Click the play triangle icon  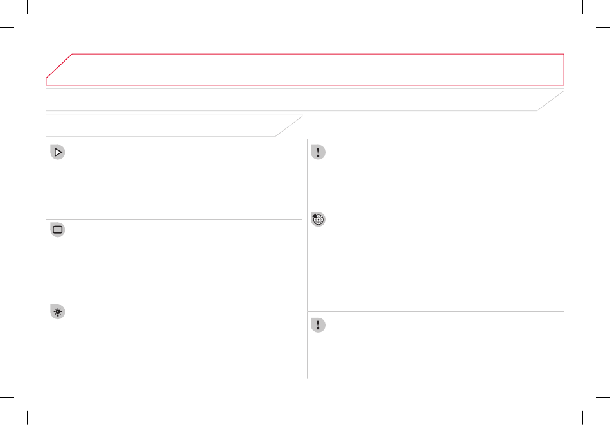click(x=58, y=152)
